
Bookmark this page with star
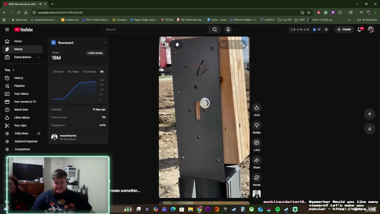pyautogui.click(x=309, y=12)
